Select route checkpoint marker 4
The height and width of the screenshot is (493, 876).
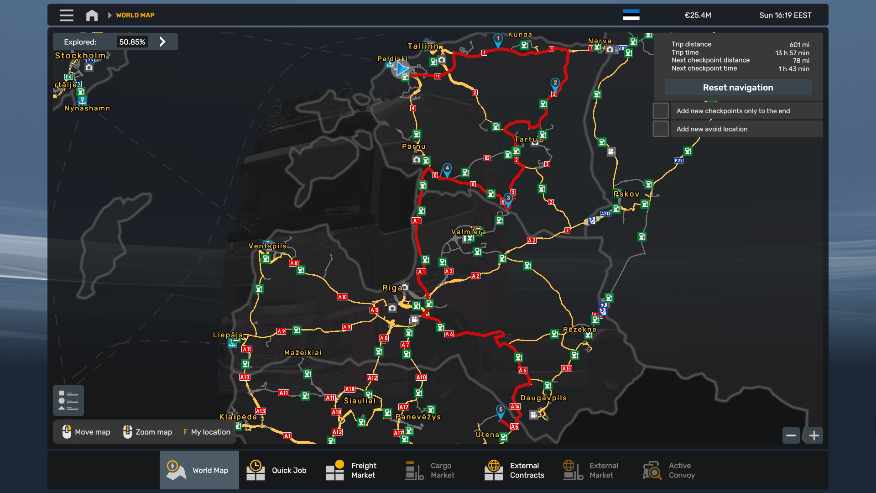[x=447, y=170]
